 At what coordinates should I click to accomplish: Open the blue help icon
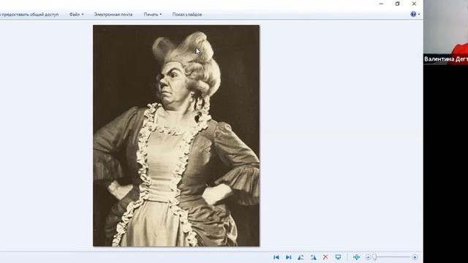coord(413,14)
